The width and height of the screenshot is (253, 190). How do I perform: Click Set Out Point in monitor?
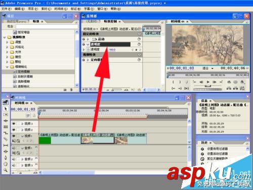[x=180, y=82]
